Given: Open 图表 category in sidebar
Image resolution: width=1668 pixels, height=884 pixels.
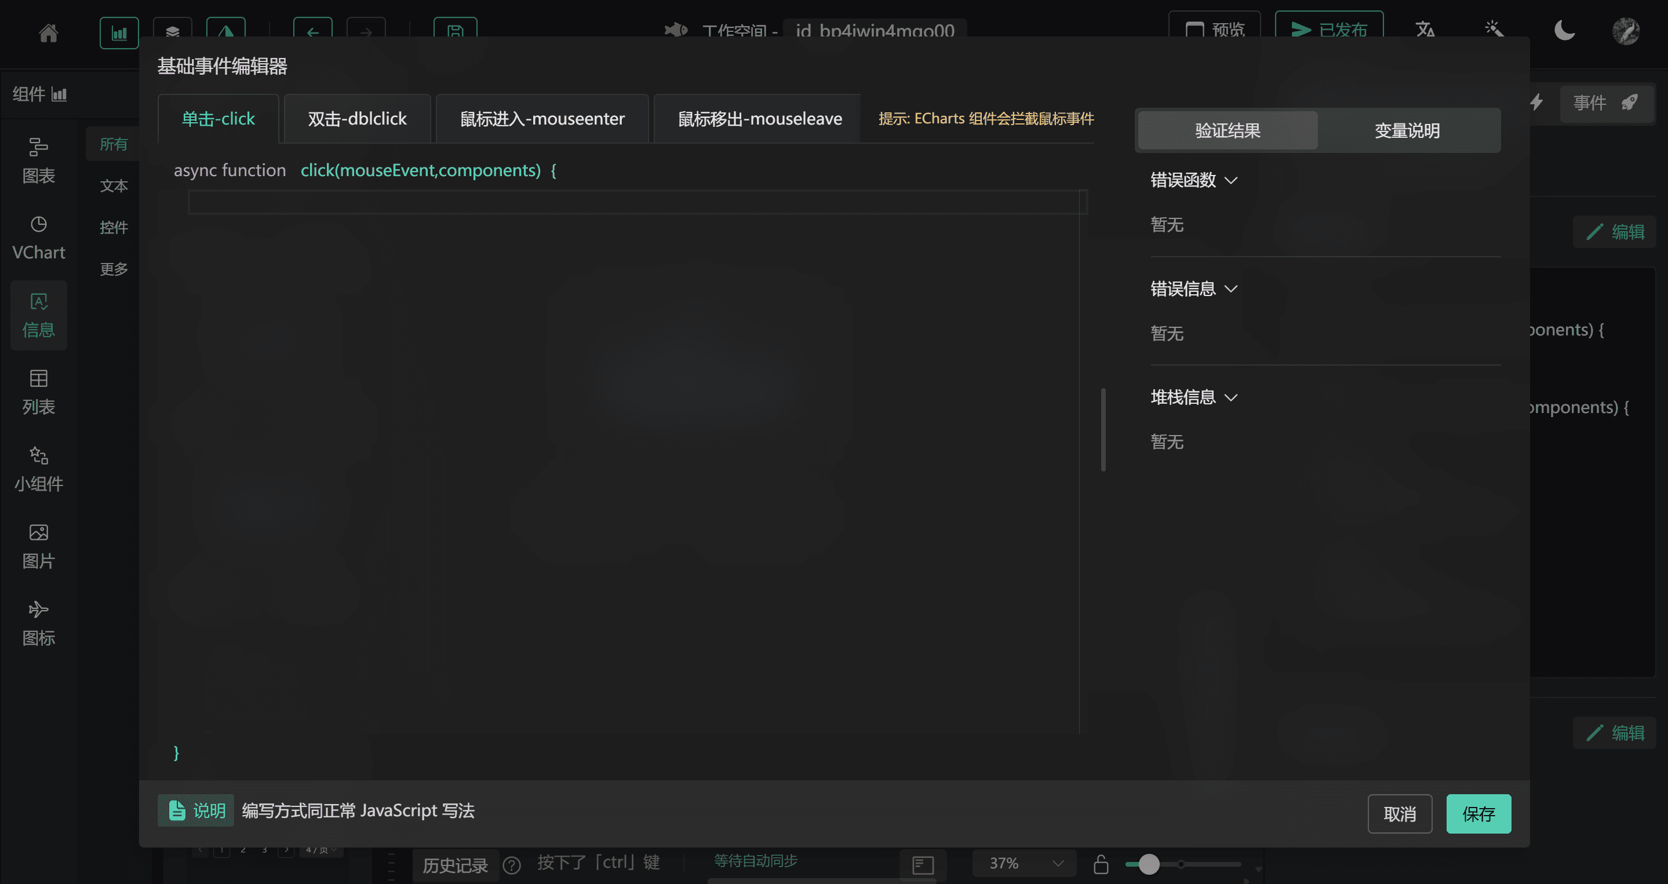Looking at the screenshot, I should click(39, 161).
